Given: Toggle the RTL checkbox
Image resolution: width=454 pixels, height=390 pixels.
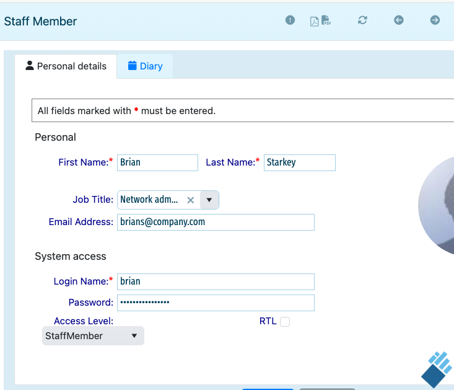Looking at the screenshot, I should pyautogui.click(x=285, y=322).
